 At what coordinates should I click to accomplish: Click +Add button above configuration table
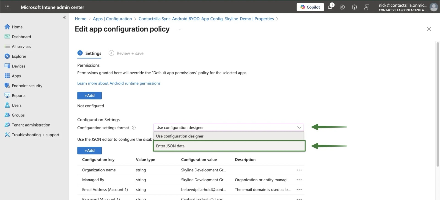pyautogui.click(x=89, y=151)
